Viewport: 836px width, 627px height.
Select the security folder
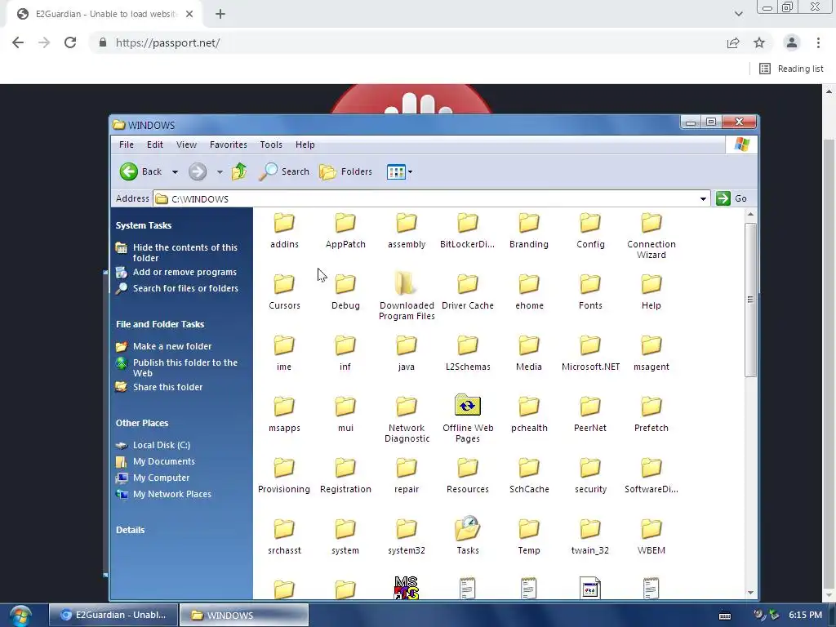pyautogui.click(x=590, y=476)
